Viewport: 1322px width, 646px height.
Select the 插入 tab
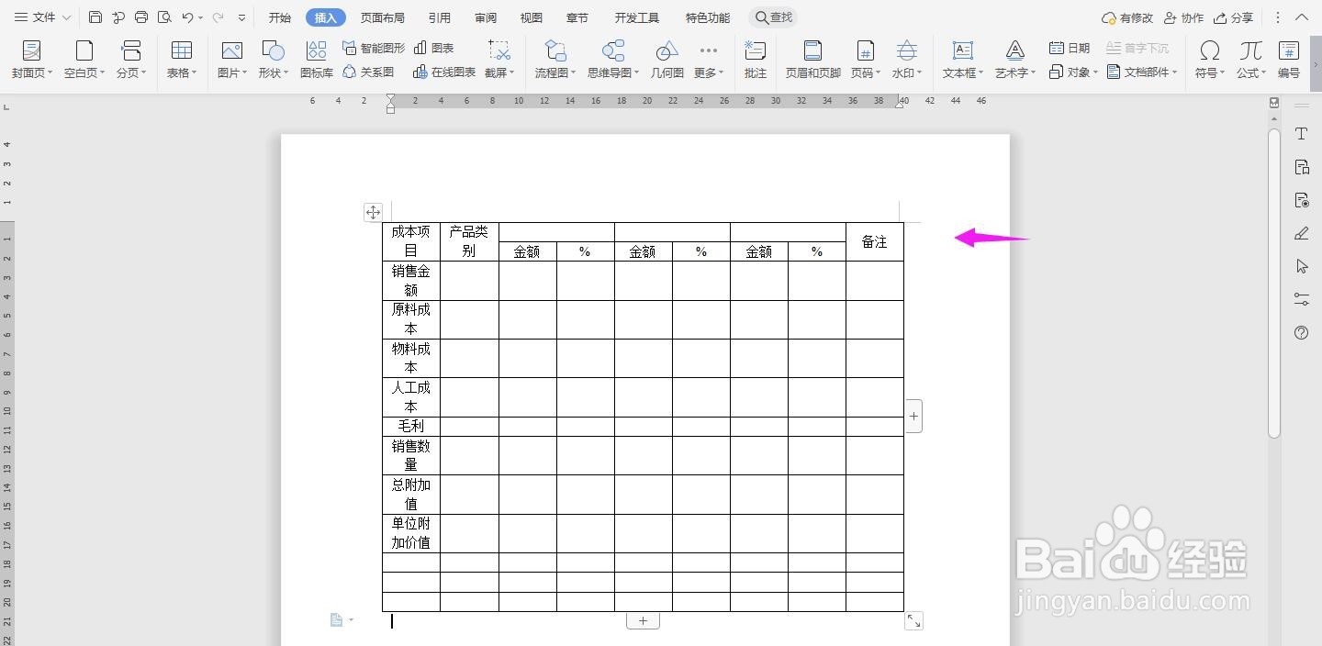tap(326, 17)
